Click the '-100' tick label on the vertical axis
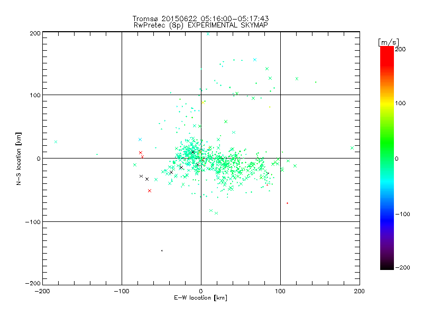Screen dimensions: 423x317 pyautogui.click(x=33, y=221)
